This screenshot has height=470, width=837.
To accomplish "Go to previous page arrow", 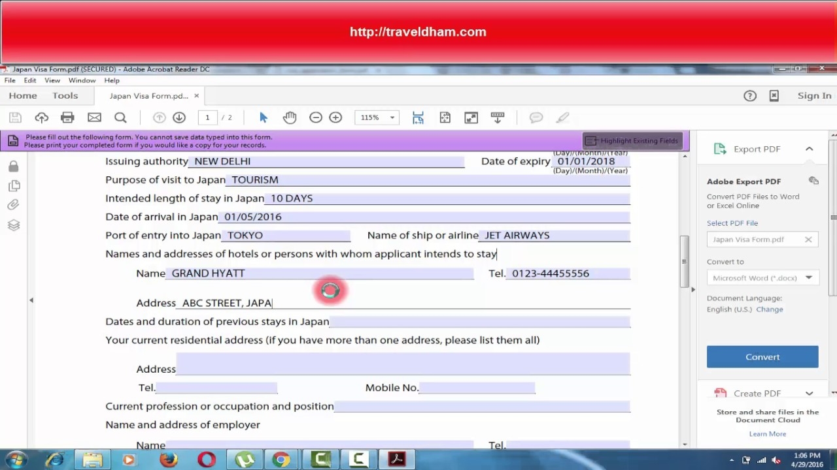I will click(159, 117).
